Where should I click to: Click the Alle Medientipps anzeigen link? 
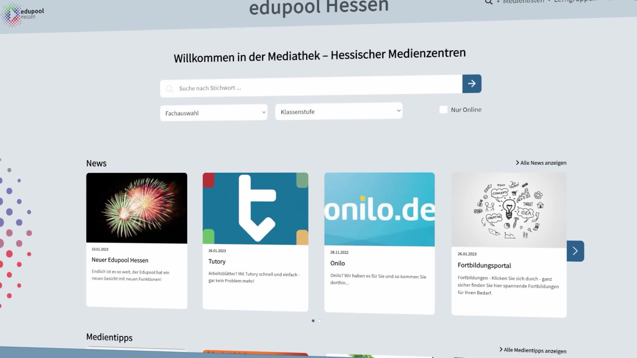coord(534,350)
